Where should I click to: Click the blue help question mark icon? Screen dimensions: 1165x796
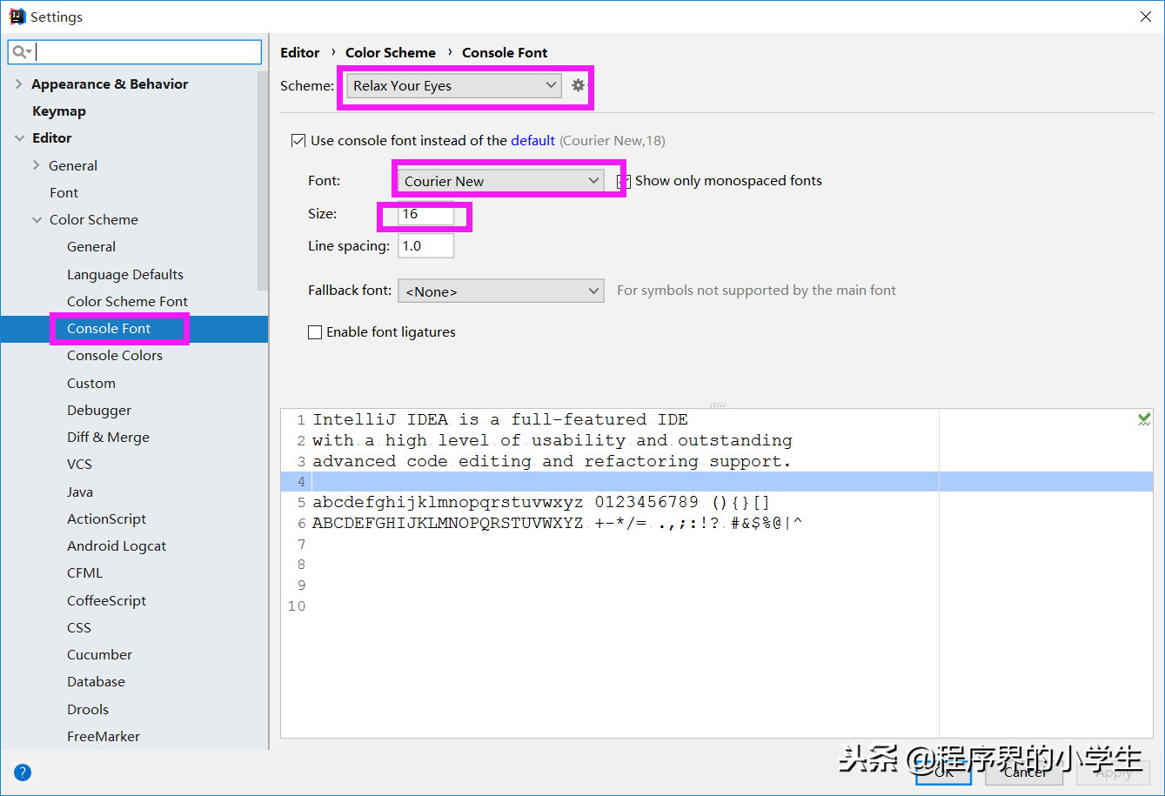coord(23,772)
